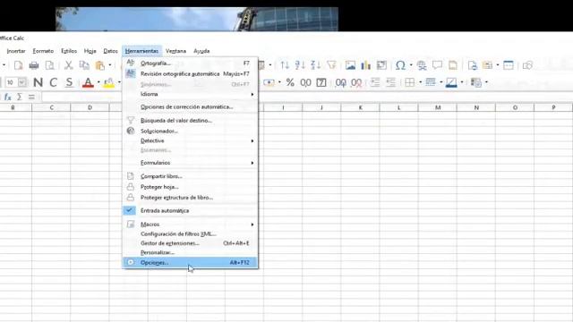Choose Personalizar... menu entry
Image resolution: width=573 pixels, height=322 pixels.
[x=190, y=252]
